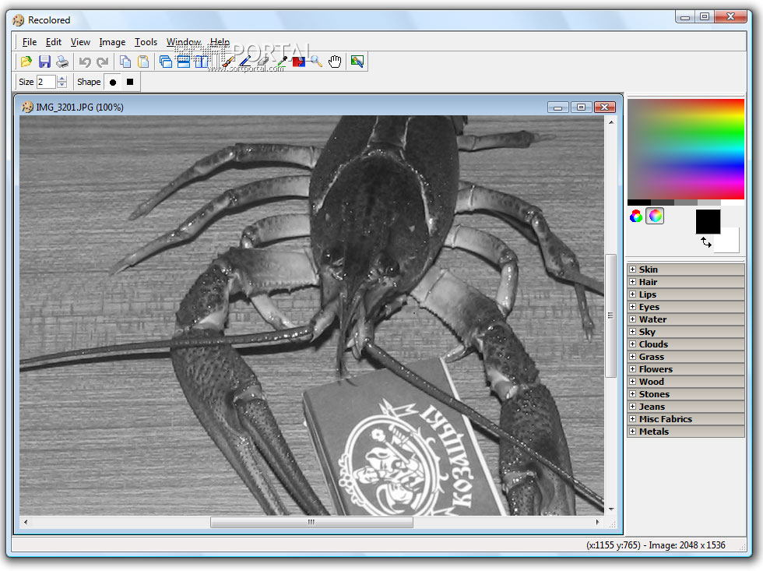Swap foreground and background colors arrow

coord(706,243)
